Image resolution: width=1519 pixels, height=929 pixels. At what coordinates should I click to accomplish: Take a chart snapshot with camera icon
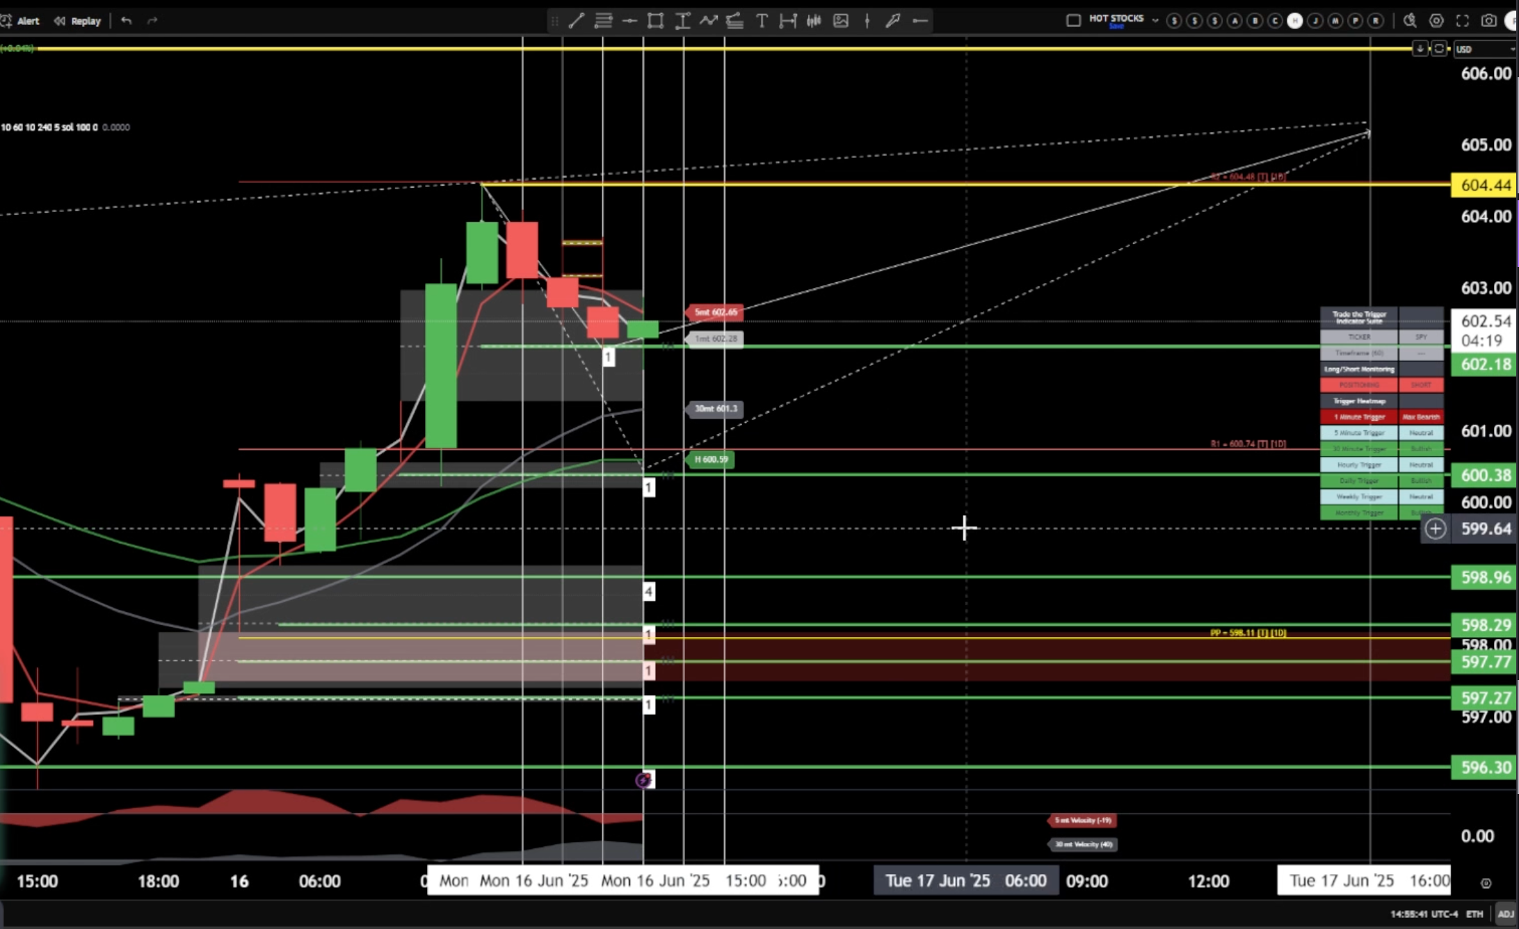[x=1488, y=21]
